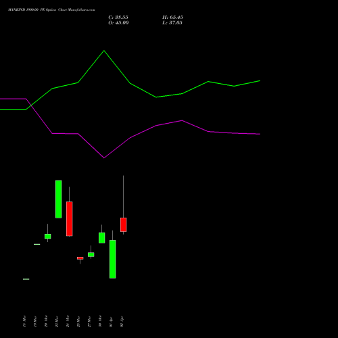This screenshot has height=338, width=338.
Task: Select the low value 'L: 37.05'
Action: click(172, 23)
